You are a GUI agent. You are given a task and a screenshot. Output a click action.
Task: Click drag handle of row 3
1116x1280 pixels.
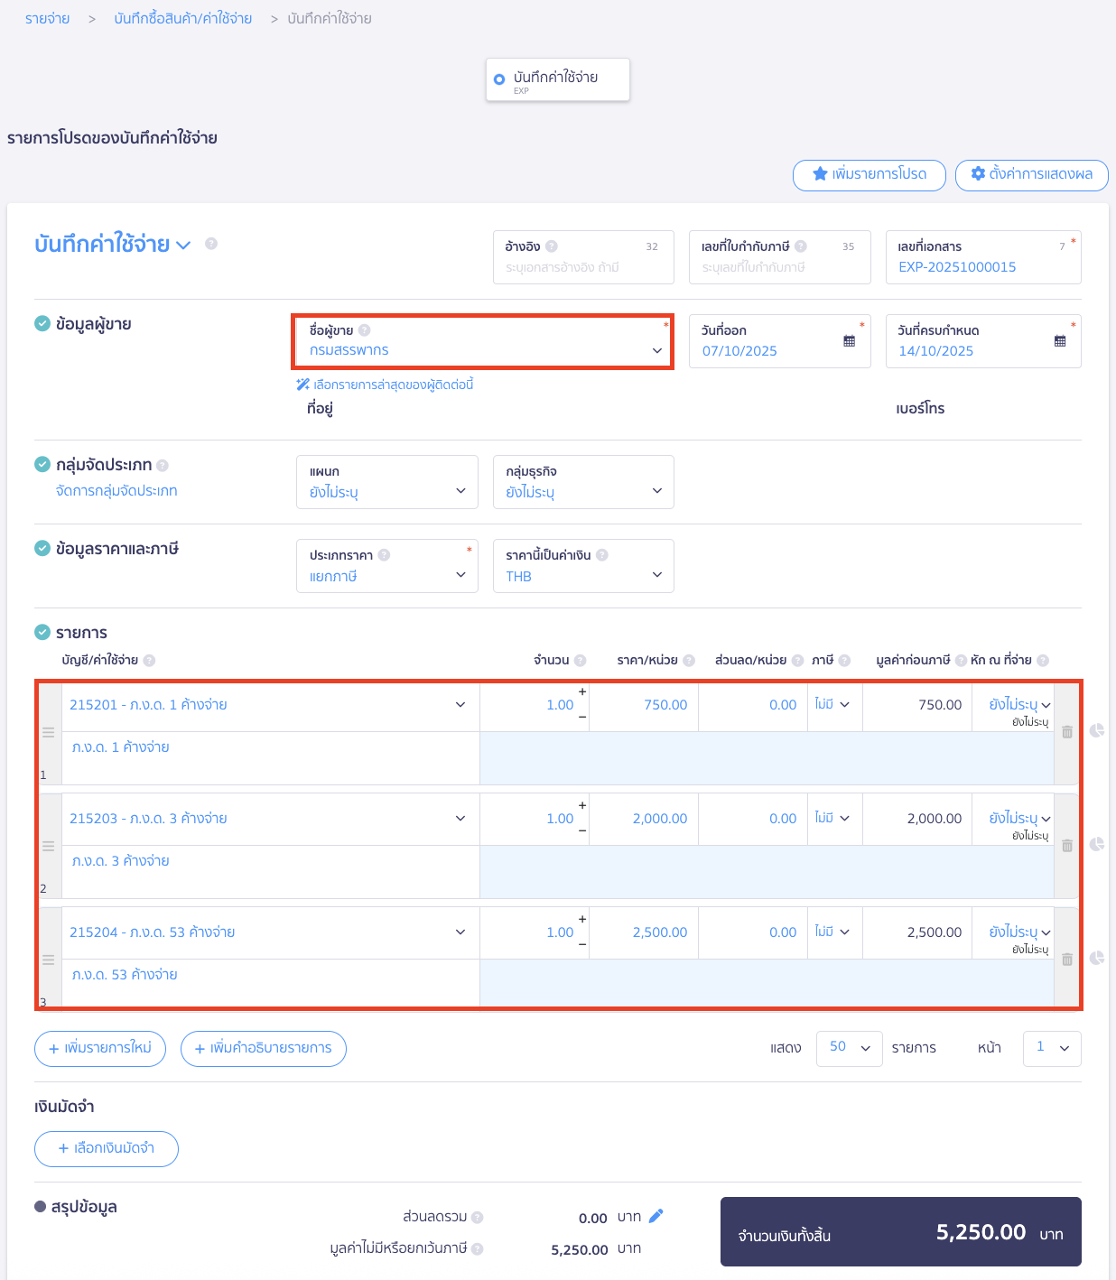tap(49, 960)
